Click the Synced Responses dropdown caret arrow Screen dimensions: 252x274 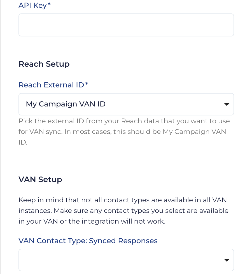pyautogui.click(x=227, y=260)
